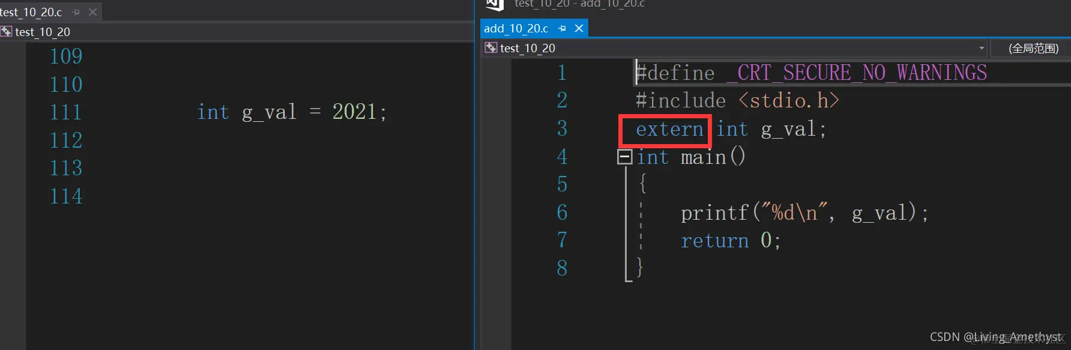Click the window title test_10_20 - add_10_20.c
The width and height of the screenshot is (1071, 350).
tap(579, 4)
